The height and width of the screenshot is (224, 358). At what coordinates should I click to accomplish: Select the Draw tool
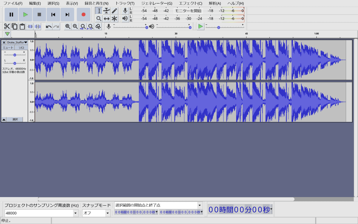[x=114, y=11]
